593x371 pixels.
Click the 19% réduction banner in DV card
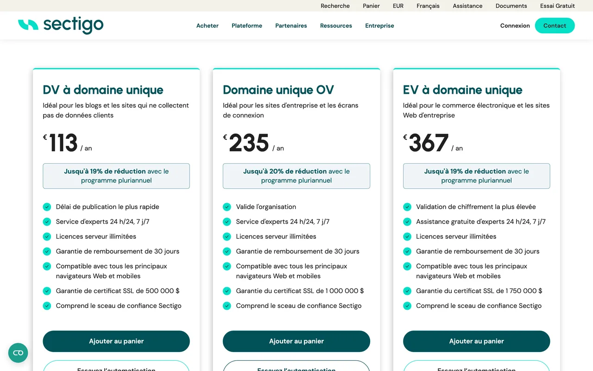coord(116,176)
